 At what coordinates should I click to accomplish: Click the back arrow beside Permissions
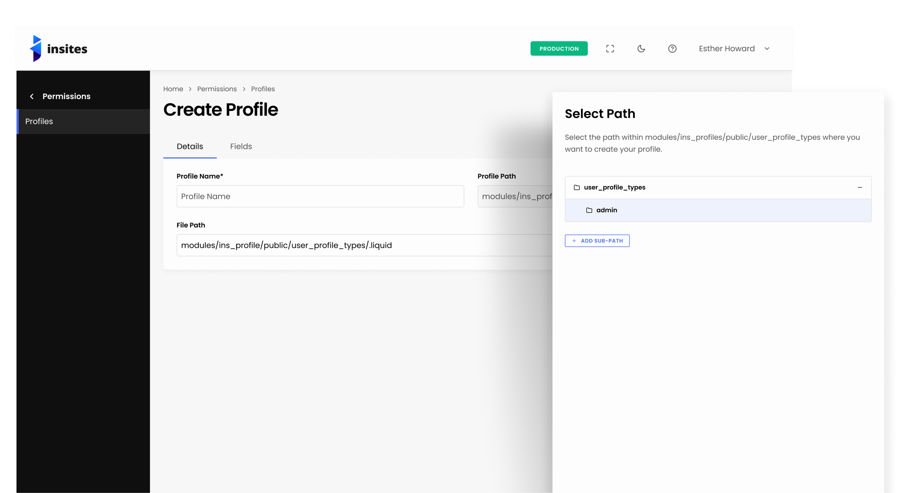coord(32,96)
